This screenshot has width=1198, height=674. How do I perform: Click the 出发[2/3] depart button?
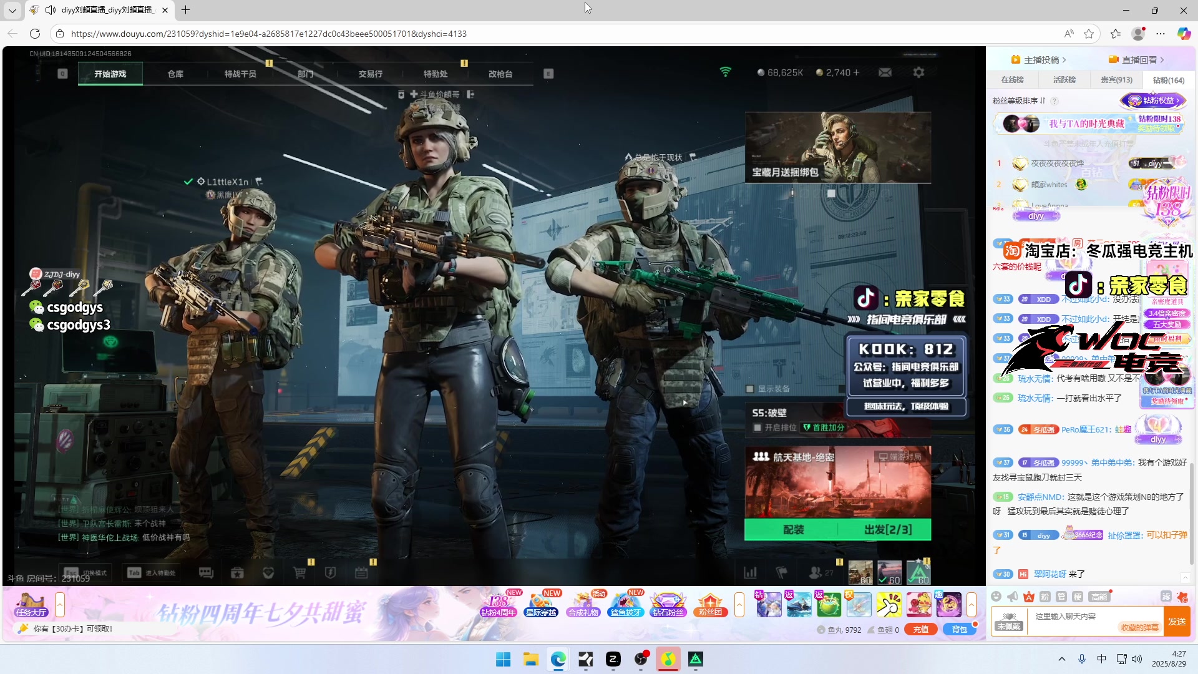(x=888, y=530)
